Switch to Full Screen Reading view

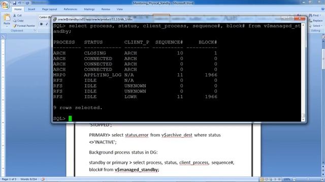[266, 179]
